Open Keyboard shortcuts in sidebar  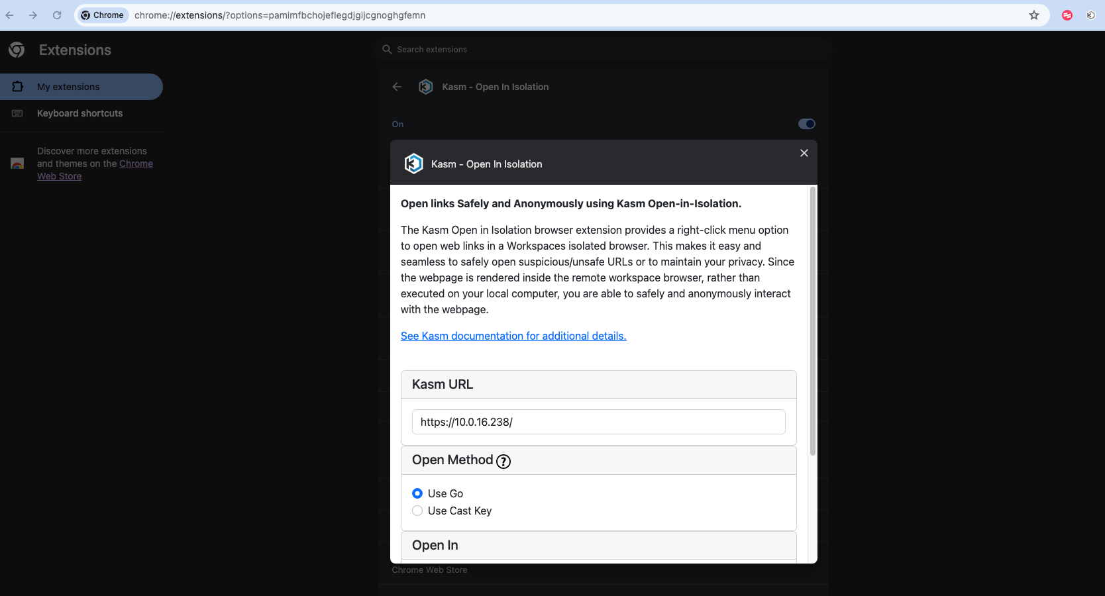click(79, 113)
